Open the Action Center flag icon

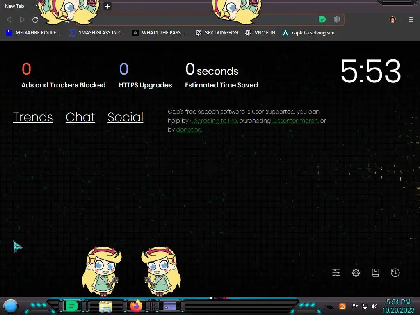coord(354,306)
